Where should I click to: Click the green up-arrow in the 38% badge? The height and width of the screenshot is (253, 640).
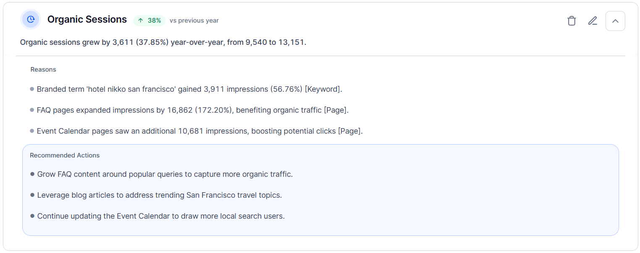coord(140,21)
